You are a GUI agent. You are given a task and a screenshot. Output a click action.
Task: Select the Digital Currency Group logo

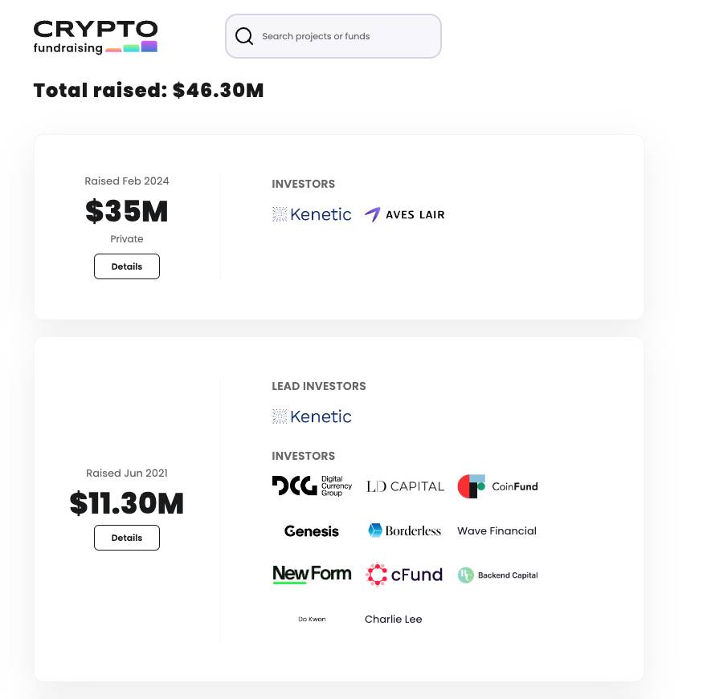coord(312,486)
